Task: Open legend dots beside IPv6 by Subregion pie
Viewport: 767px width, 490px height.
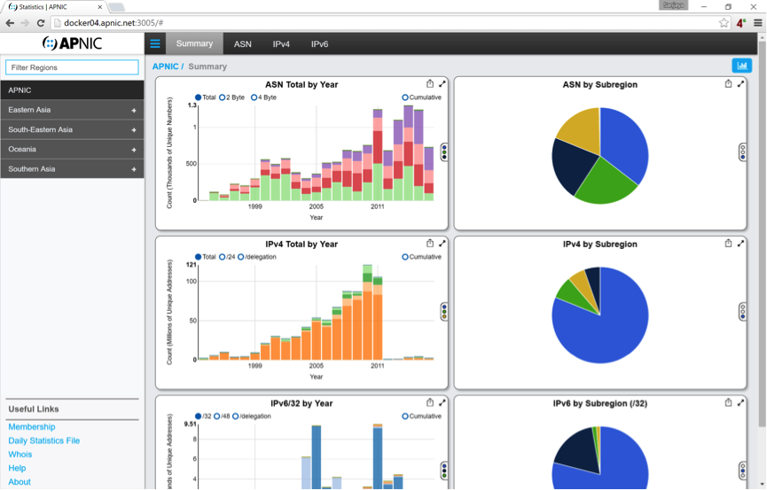Action: 742,471
